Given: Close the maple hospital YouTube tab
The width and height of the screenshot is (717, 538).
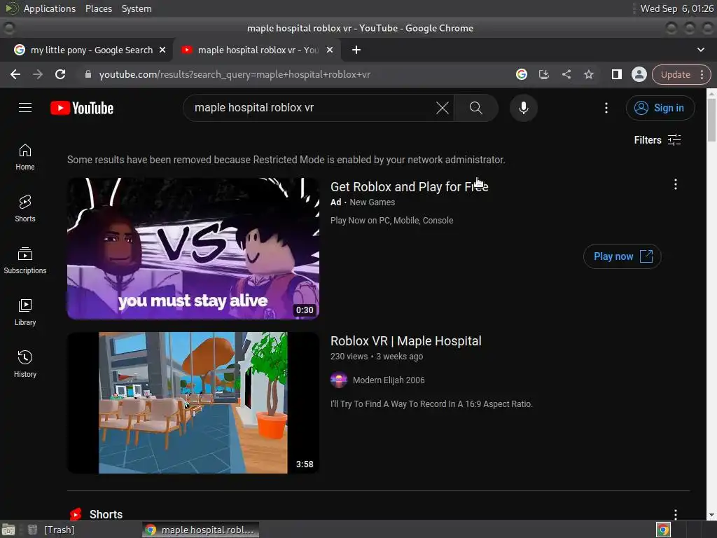Looking at the screenshot, I should [x=330, y=50].
